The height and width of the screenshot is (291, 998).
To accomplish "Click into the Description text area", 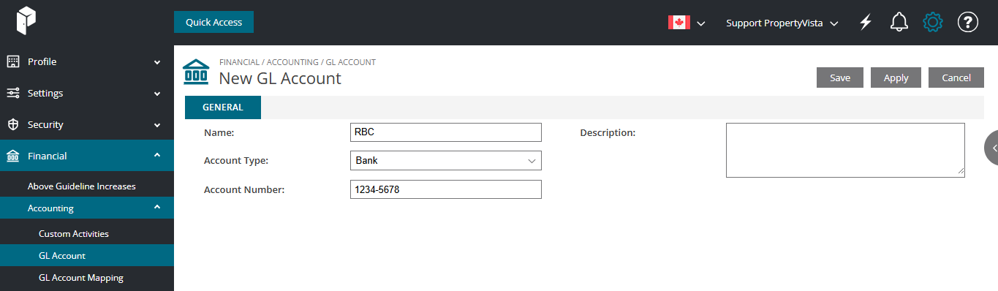I will point(845,150).
